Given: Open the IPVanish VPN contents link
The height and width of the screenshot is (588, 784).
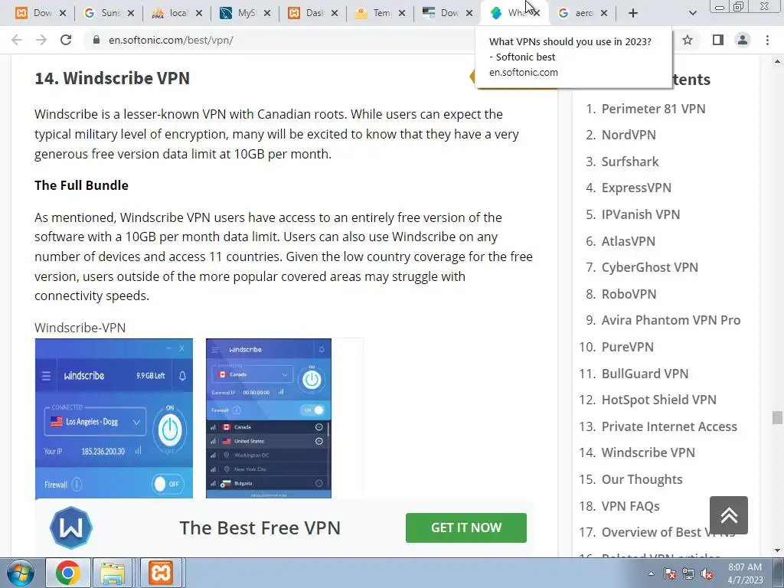Looking at the screenshot, I should [641, 214].
